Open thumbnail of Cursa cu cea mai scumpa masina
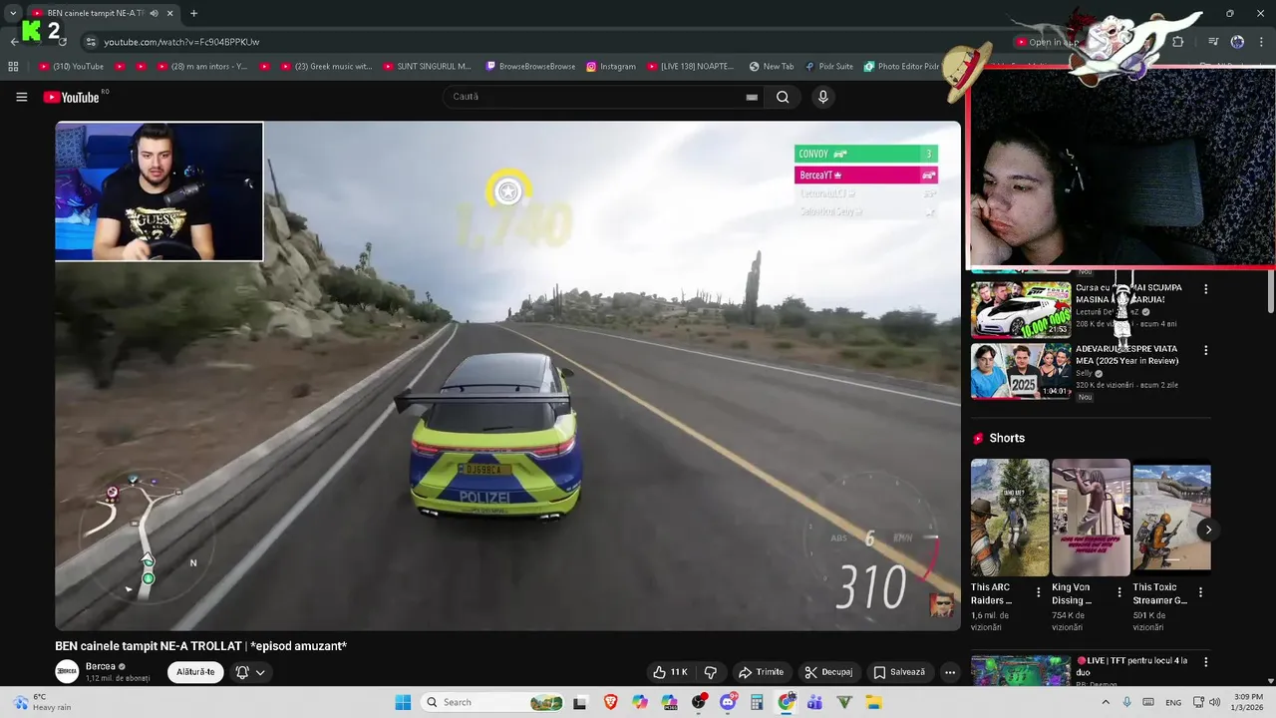 click(1021, 309)
